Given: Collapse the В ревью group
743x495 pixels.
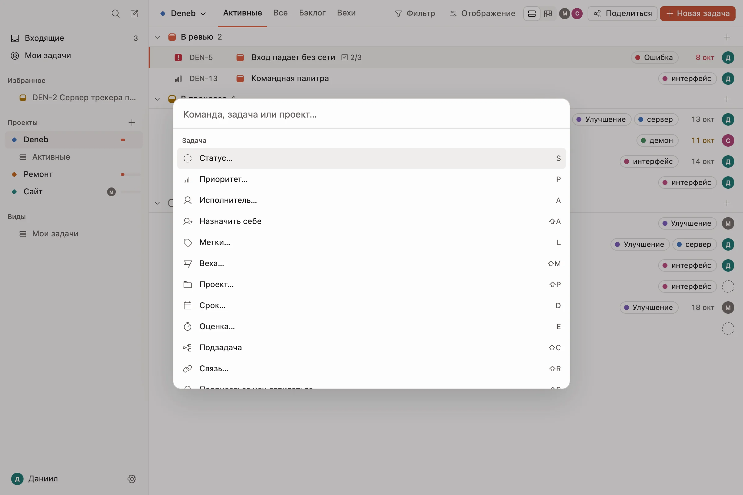Looking at the screenshot, I should point(157,37).
